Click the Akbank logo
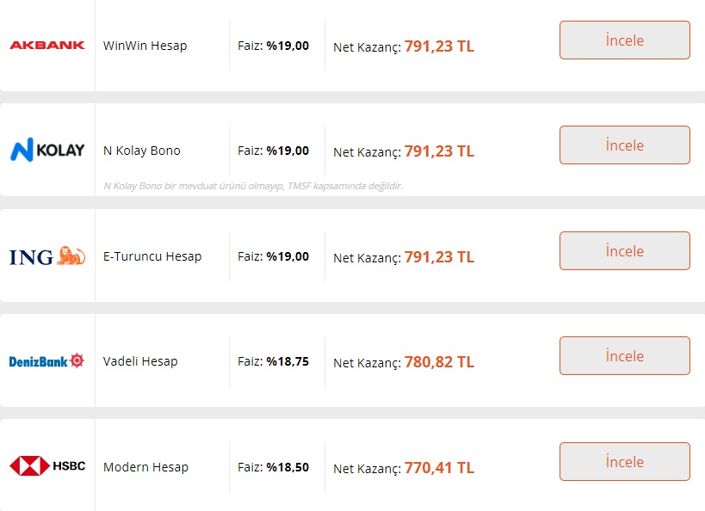 click(47, 45)
